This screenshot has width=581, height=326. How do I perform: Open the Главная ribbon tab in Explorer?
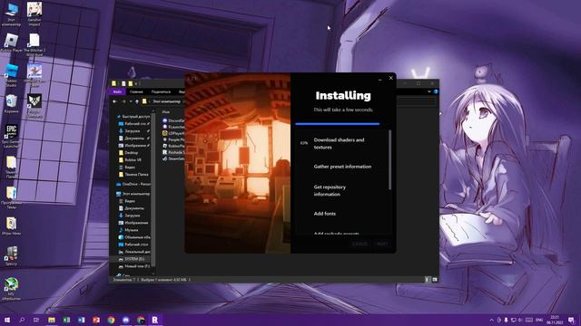tap(136, 91)
